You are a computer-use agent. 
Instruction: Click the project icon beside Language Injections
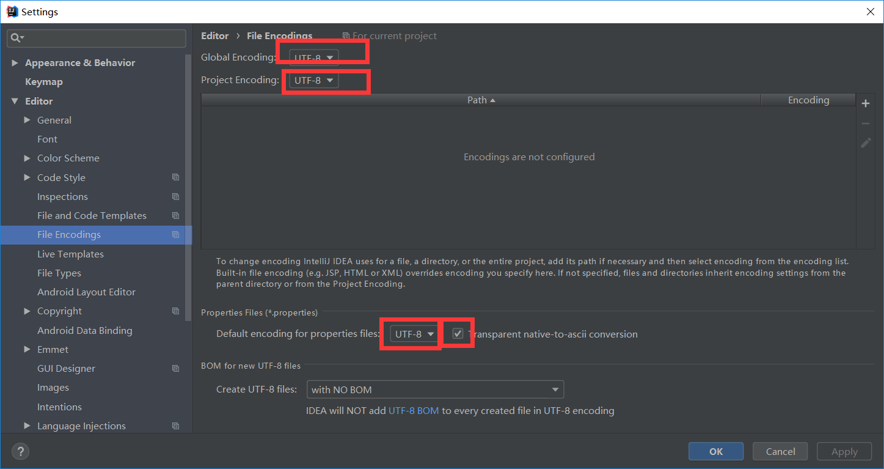[176, 426]
